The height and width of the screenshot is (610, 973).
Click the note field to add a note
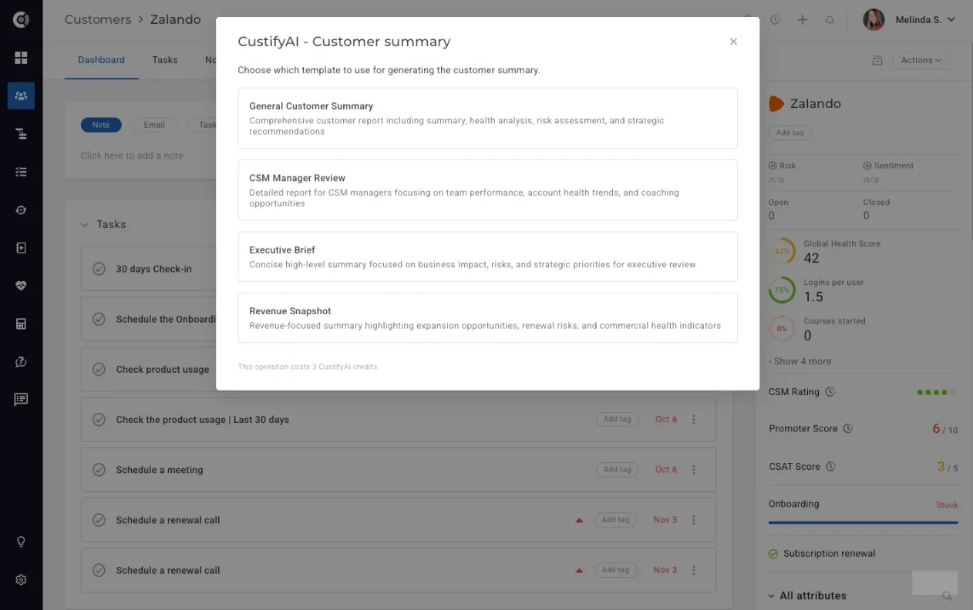[133, 156]
